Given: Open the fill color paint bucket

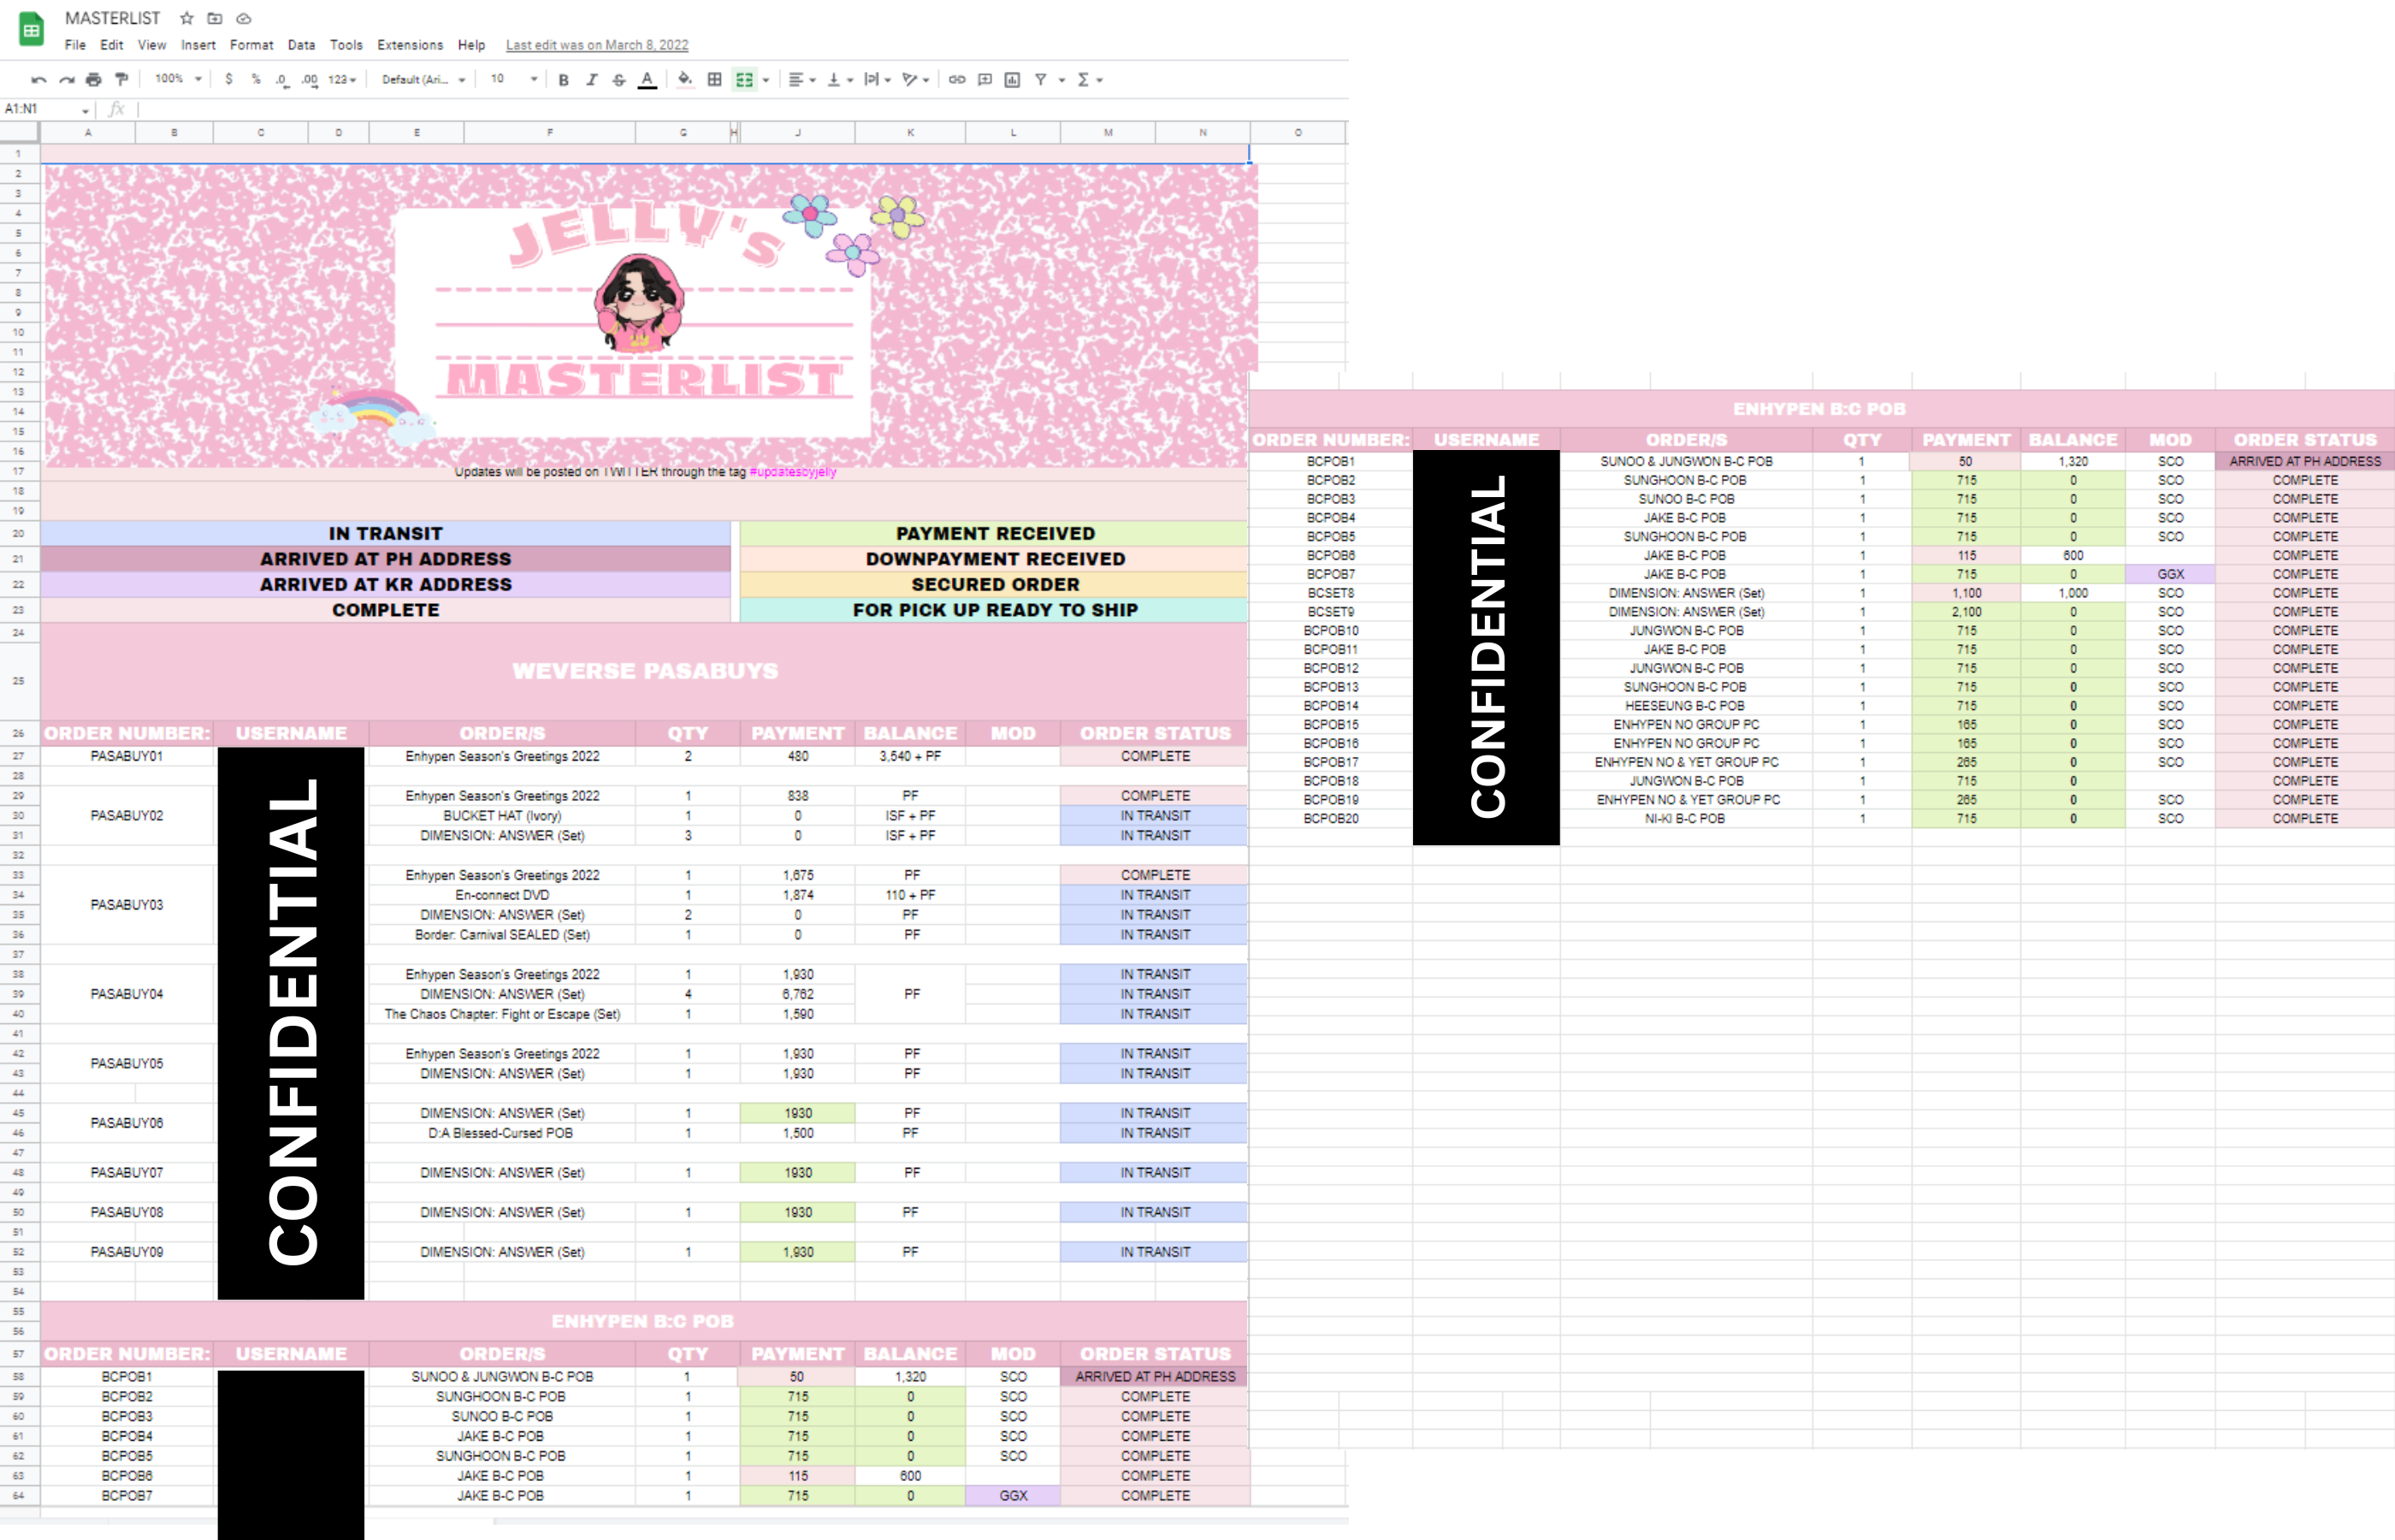Looking at the screenshot, I should pos(685,80).
